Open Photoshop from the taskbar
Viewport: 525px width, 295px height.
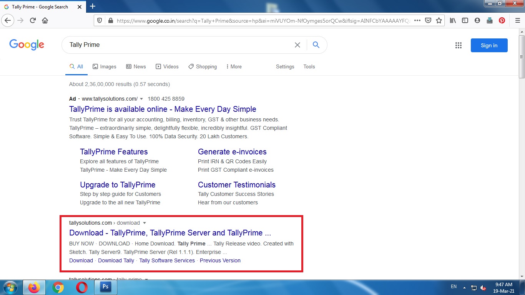105,287
